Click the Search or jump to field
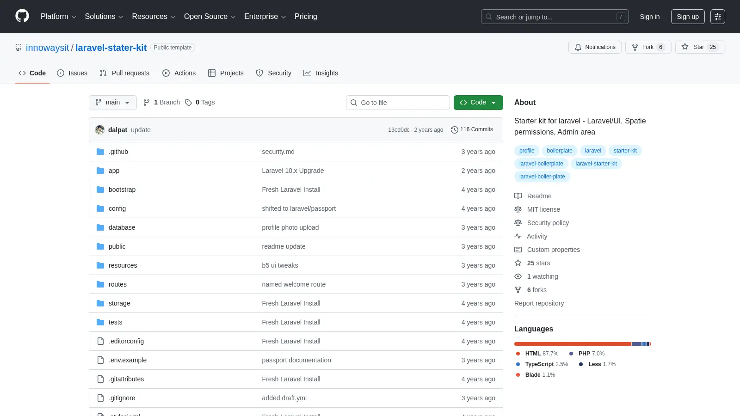Image resolution: width=740 pixels, height=416 pixels. [x=555, y=17]
